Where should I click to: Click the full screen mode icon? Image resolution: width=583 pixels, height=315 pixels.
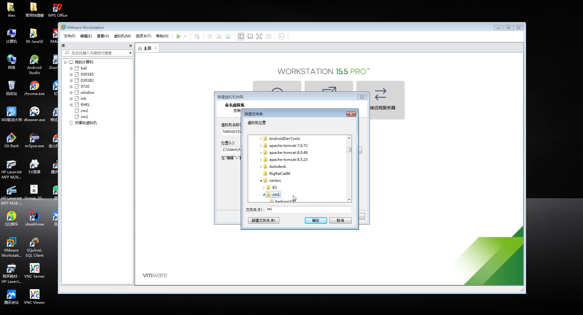tap(259, 36)
